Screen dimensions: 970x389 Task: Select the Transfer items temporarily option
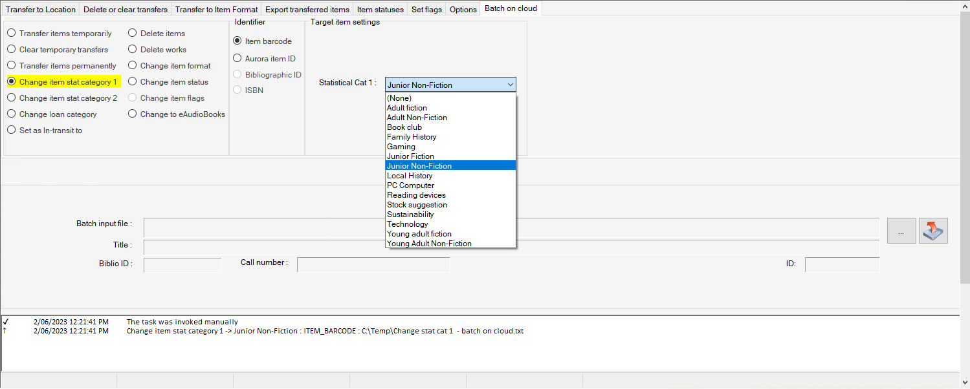coord(11,33)
